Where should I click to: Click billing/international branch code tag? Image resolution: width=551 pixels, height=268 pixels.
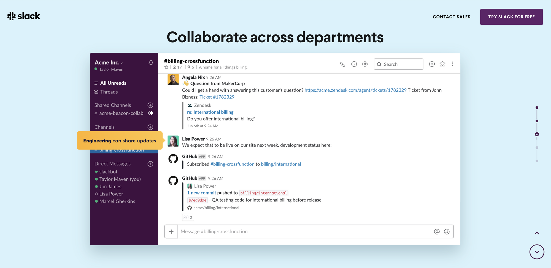[264, 193]
